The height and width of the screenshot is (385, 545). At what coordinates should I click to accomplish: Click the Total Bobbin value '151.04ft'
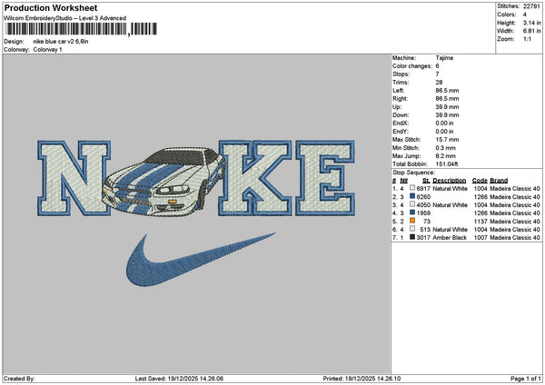pos(447,164)
